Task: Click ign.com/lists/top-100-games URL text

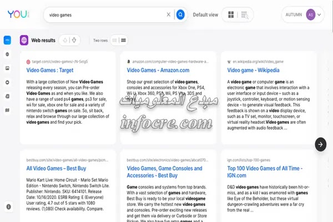Action: 249,160
